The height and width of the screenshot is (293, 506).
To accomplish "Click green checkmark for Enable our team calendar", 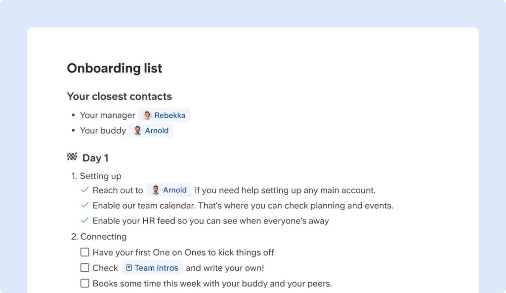I will pos(84,205).
